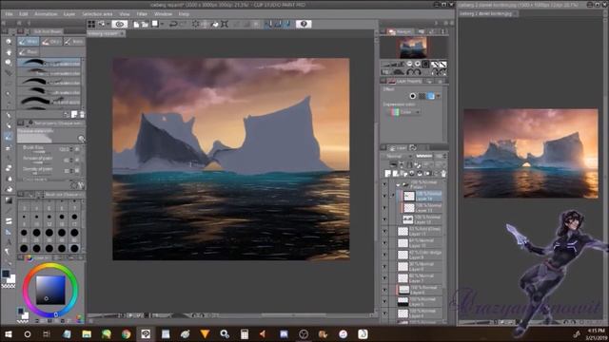Image resolution: width=609 pixels, height=342 pixels.
Task: Click the New document icon in the command bar
Action: pyautogui.click(x=136, y=24)
